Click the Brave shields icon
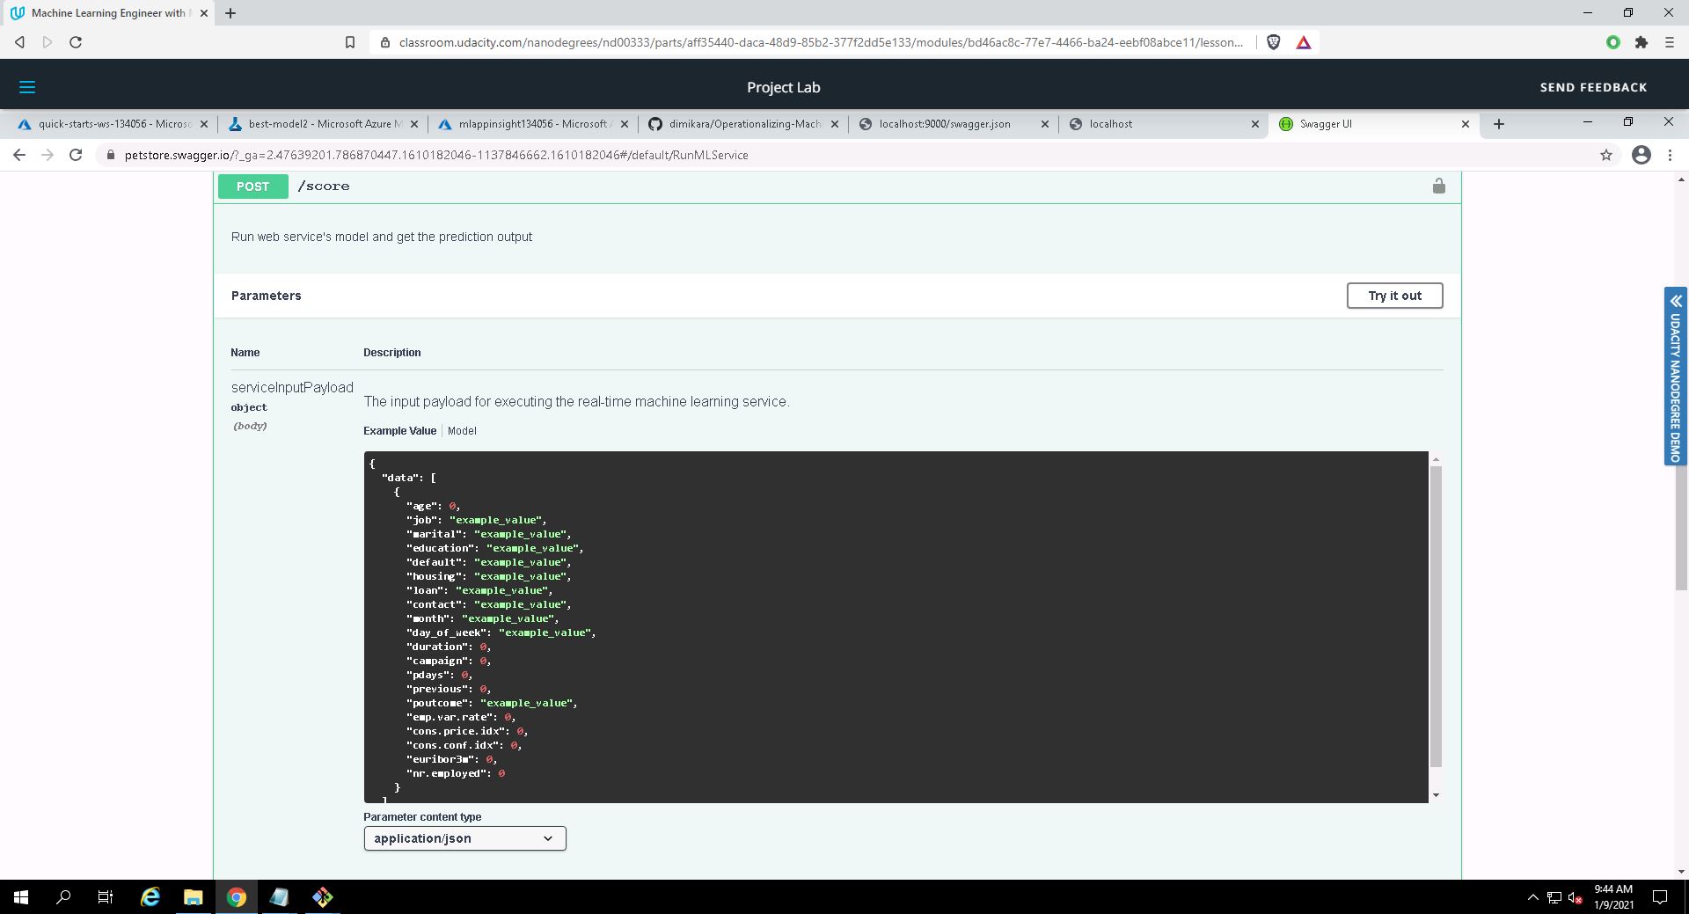 [x=1273, y=42]
